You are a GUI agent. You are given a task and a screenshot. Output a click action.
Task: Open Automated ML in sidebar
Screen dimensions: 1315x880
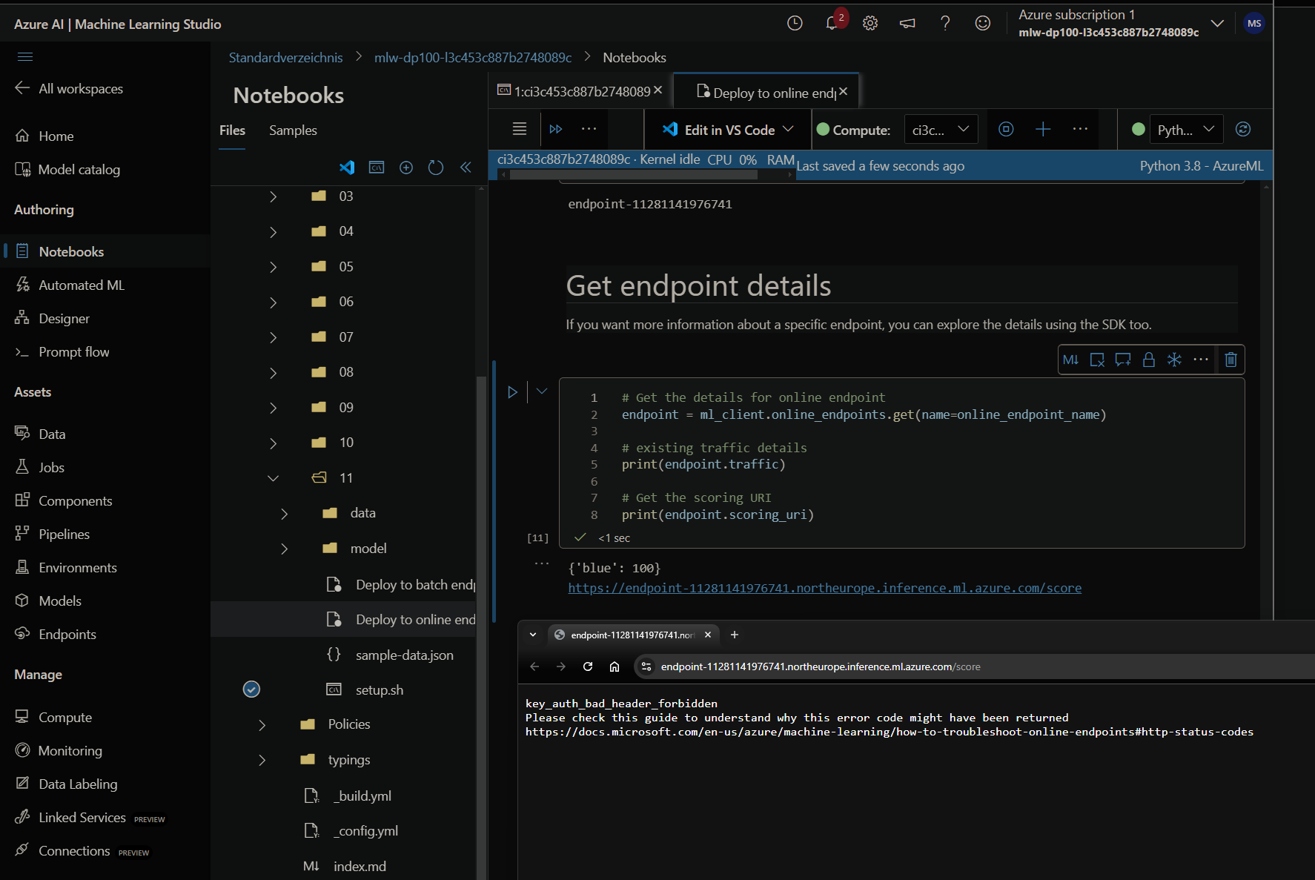point(82,285)
